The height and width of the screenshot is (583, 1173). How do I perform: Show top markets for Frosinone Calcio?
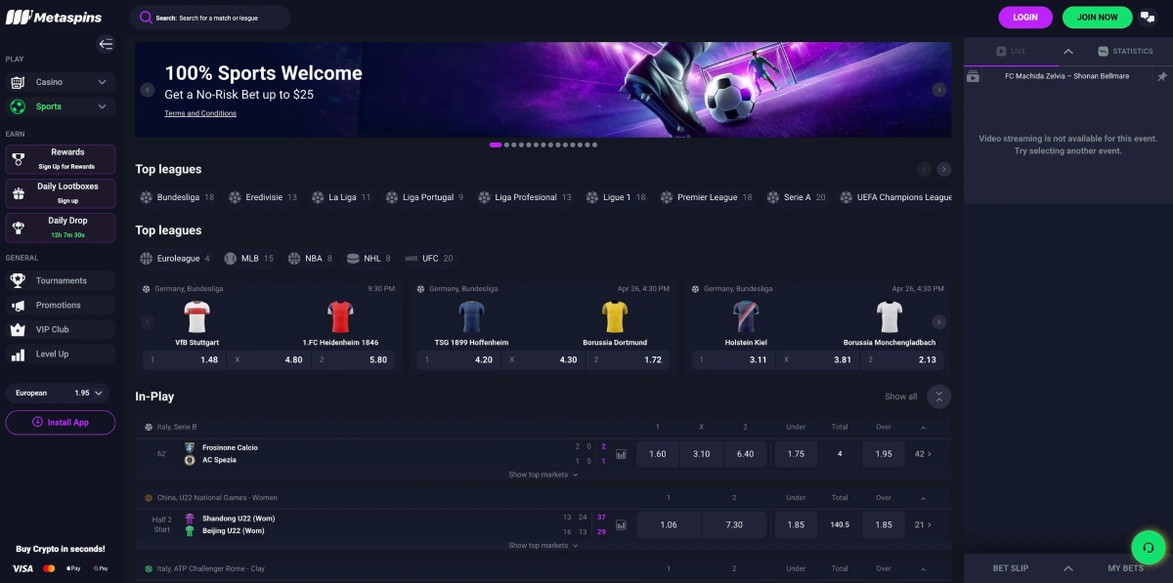pos(543,475)
